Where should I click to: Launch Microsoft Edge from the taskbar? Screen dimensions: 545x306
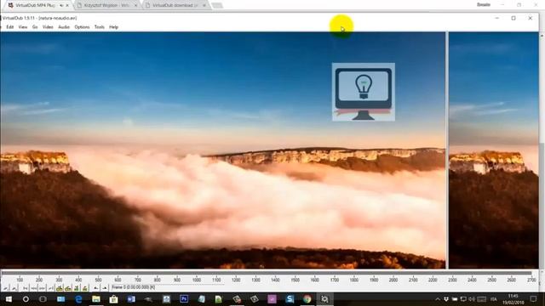point(78,299)
